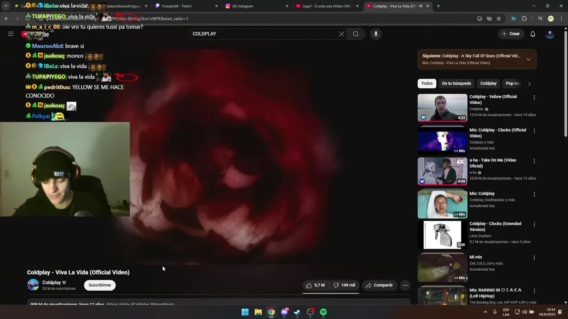Click the Suscribirme button
The height and width of the screenshot is (319, 568).
(100, 285)
